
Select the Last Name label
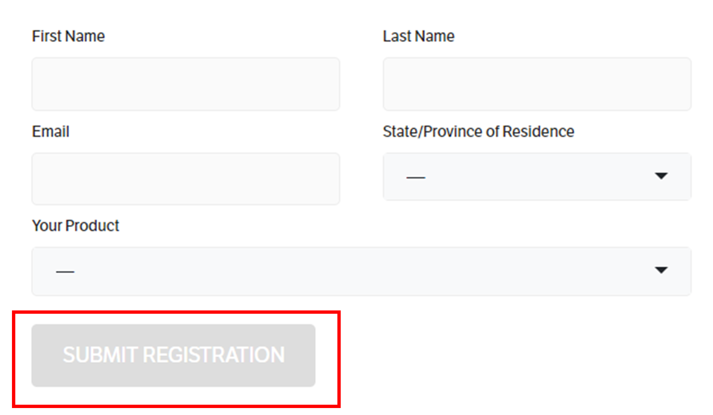(418, 36)
